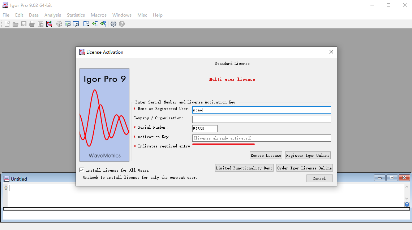
Task: Click the blue help icon in command window
Action: 407,204
